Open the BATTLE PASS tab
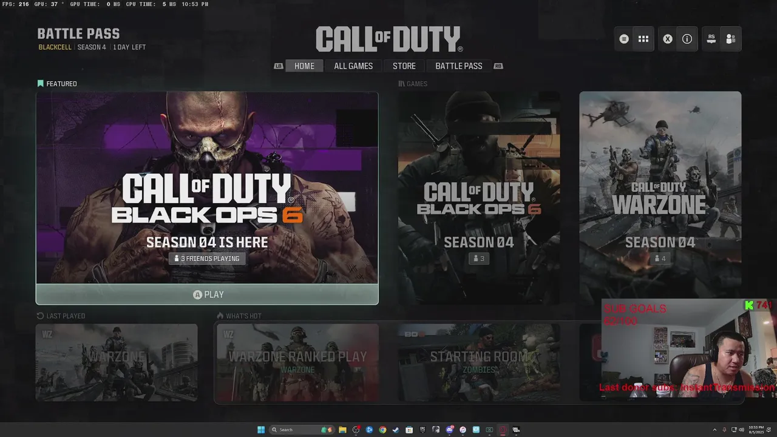The height and width of the screenshot is (437, 777). (459, 66)
